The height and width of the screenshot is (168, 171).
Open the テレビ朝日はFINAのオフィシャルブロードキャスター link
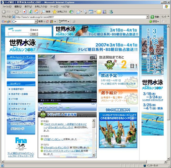tap(21, 155)
